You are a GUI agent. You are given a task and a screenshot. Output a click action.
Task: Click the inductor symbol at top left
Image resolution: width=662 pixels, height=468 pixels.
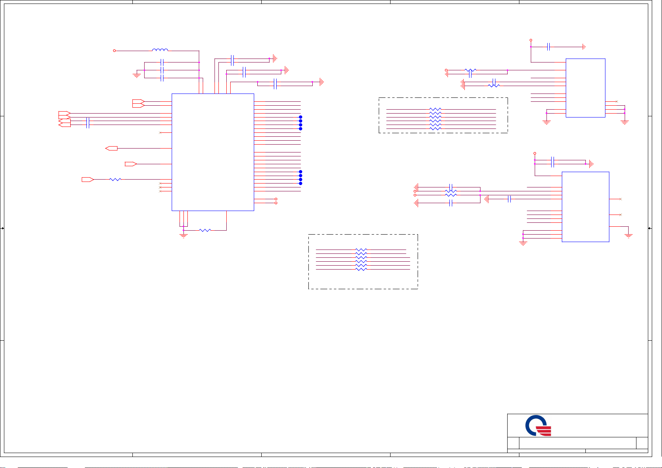coord(160,50)
